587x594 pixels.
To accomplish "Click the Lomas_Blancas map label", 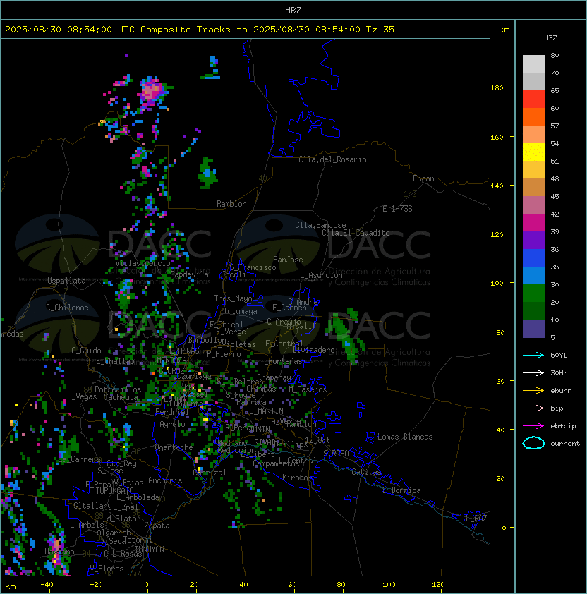I will [405, 437].
